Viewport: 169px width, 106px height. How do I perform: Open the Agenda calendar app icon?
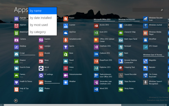click(16, 19)
